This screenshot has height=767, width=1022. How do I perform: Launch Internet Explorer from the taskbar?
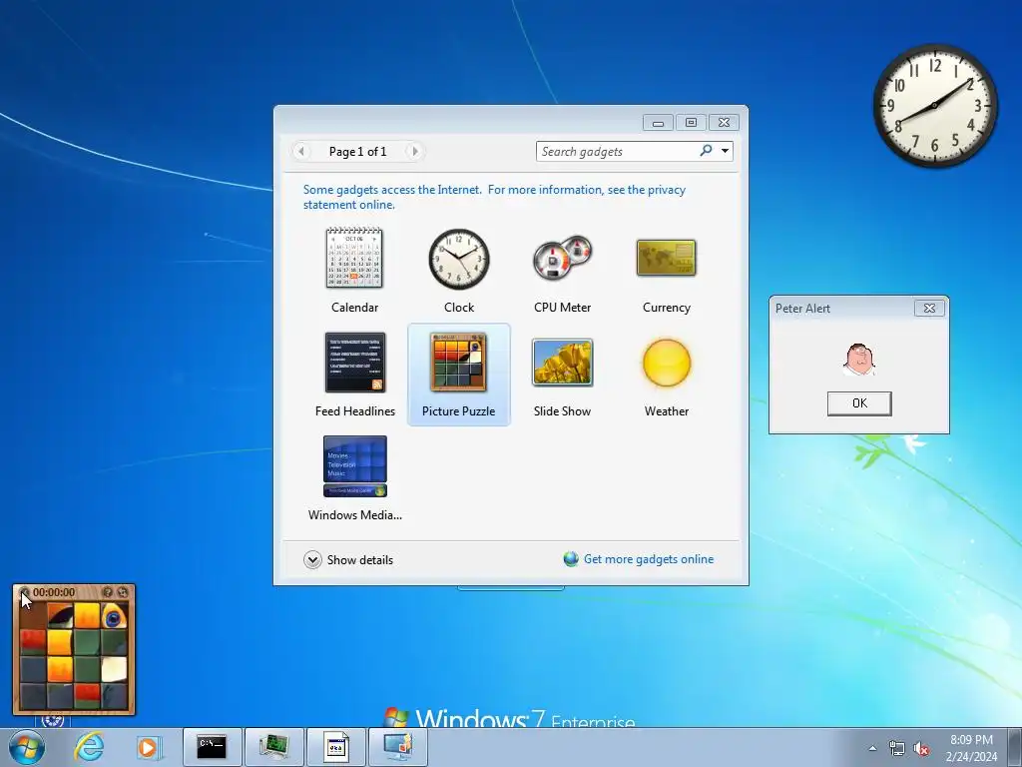point(89,747)
